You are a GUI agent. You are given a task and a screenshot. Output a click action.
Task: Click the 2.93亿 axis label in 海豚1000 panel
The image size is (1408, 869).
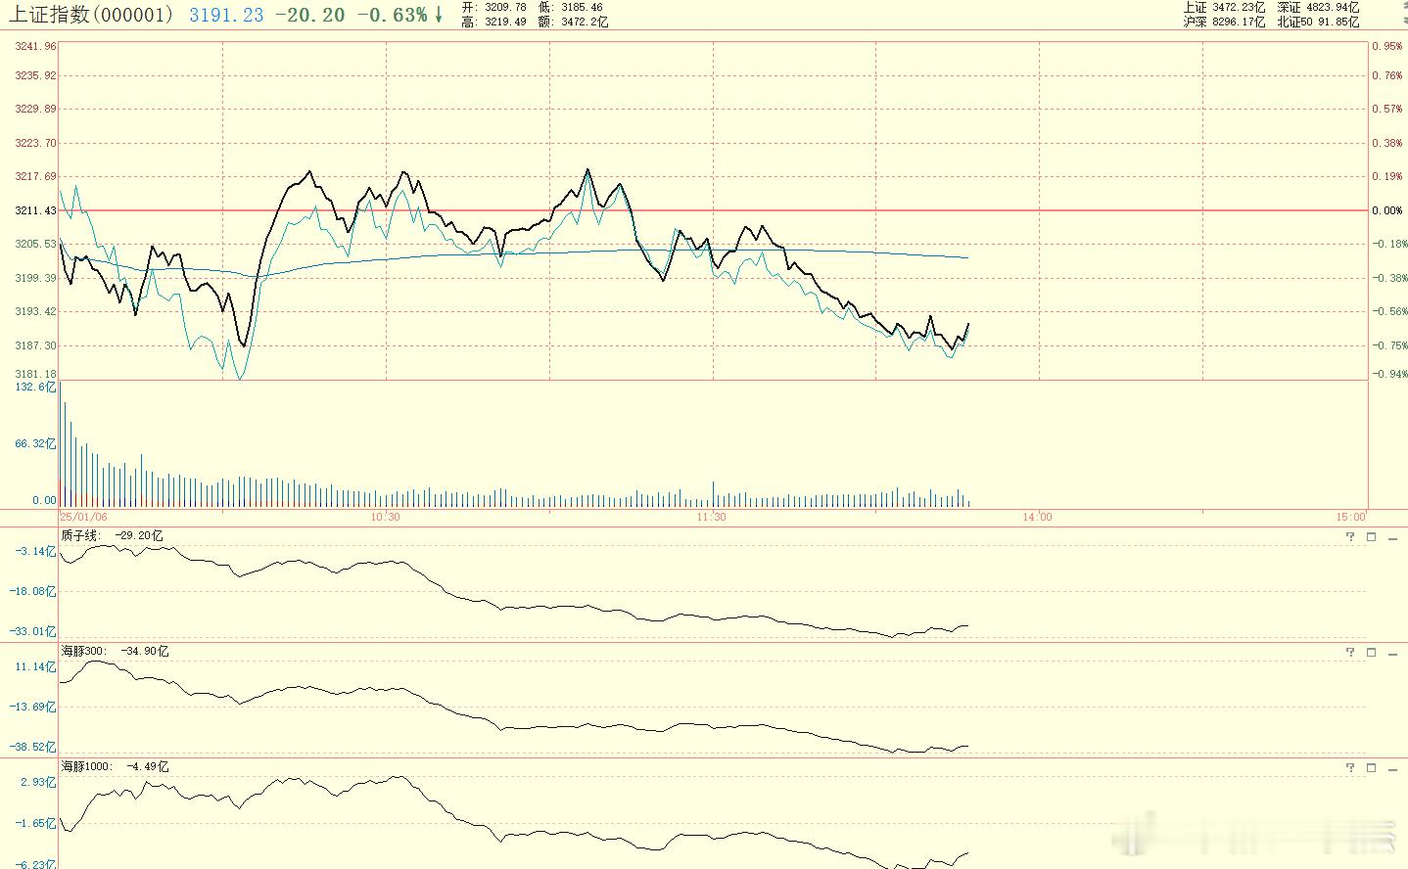point(39,782)
